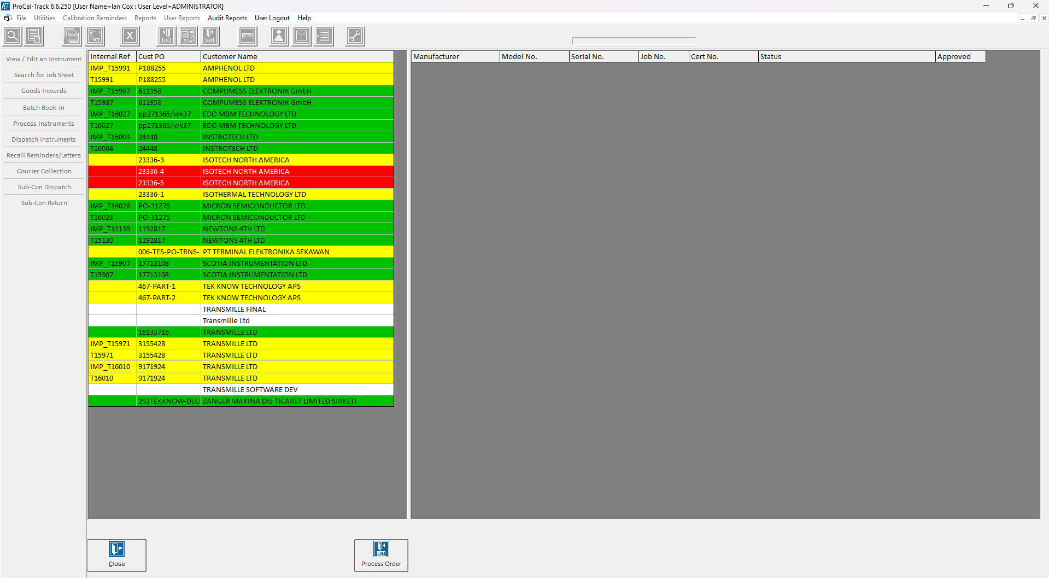1049x578 pixels.
Task: Open the Reports menu
Action: tap(145, 18)
